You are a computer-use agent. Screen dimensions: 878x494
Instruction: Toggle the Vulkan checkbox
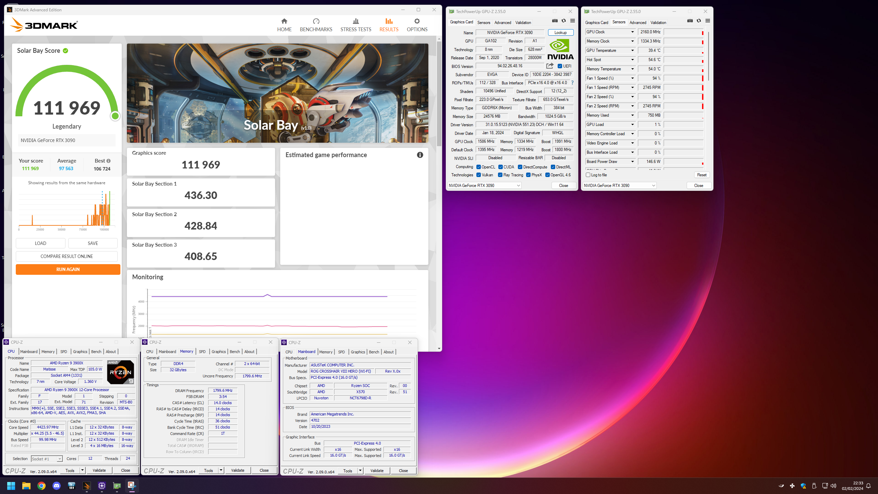[478, 175]
